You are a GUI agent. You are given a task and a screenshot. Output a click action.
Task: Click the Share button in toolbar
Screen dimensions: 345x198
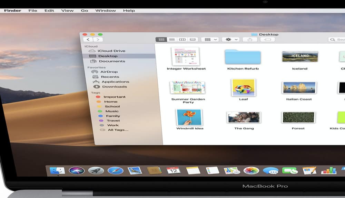click(x=250, y=40)
